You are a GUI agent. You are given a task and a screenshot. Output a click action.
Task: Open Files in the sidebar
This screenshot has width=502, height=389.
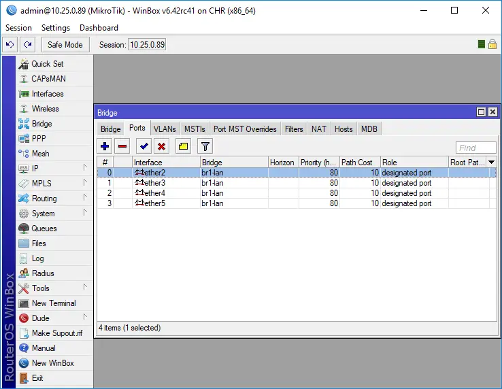click(x=54, y=243)
